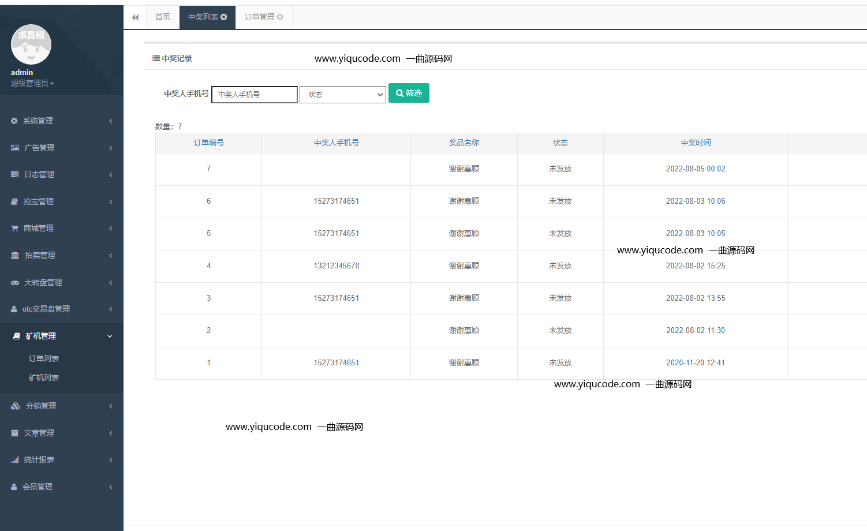Click order number 7 cell
This screenshot has width=867, height=531.
click(209, 169)
